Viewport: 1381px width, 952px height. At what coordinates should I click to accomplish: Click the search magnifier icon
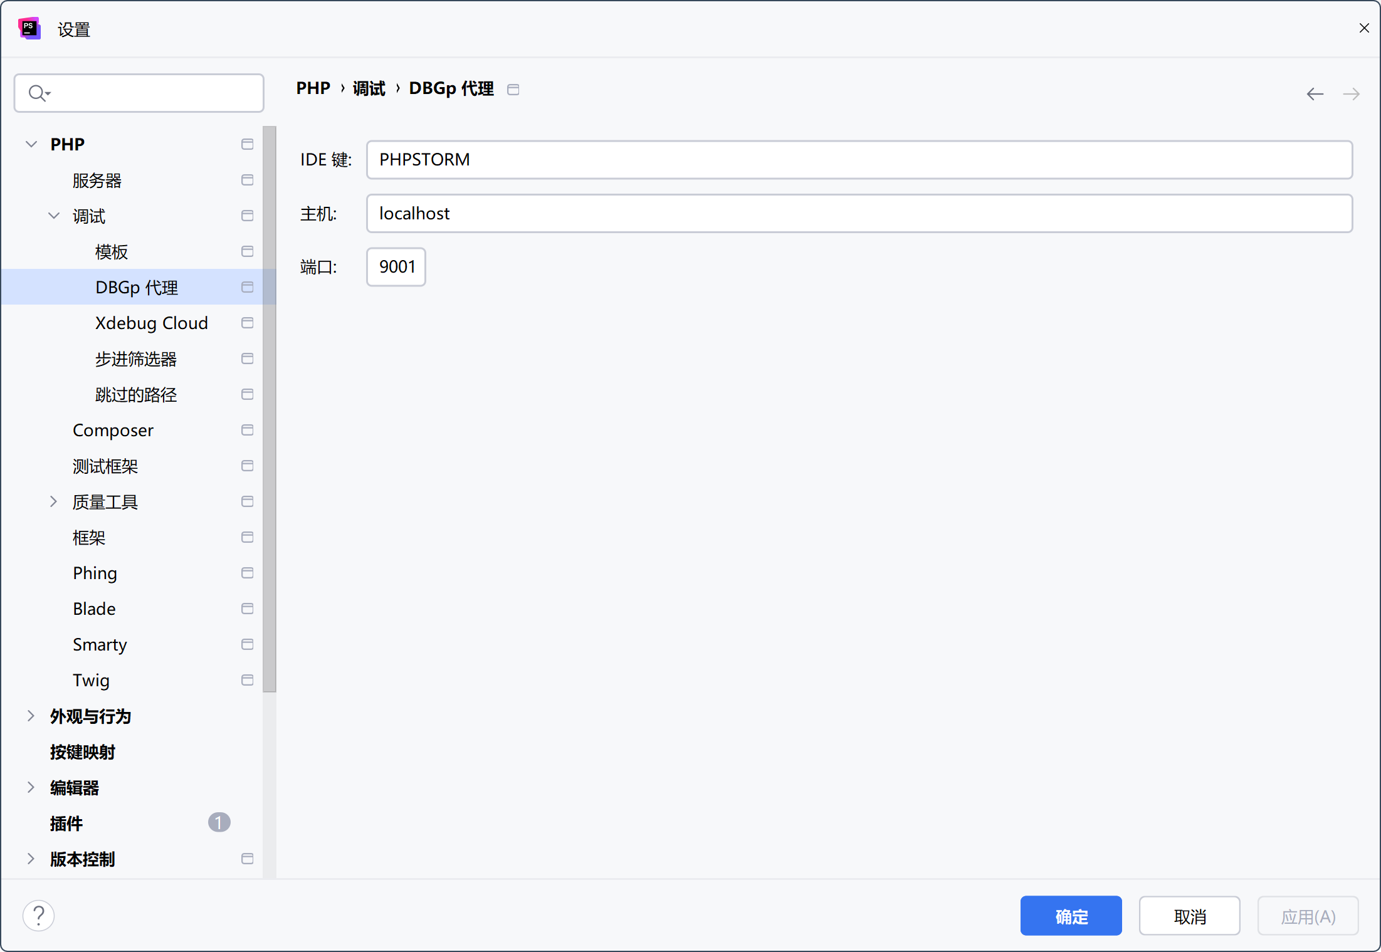(38, 93)
